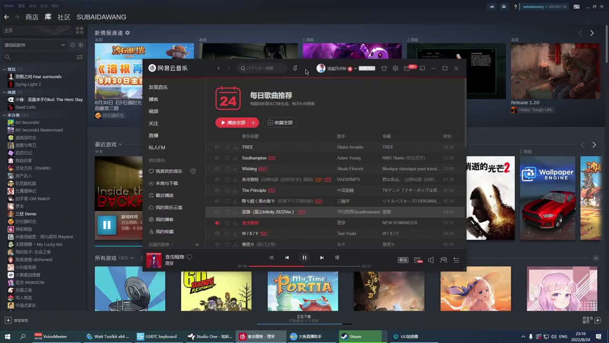Like the song Wishing with its heart icon

click(227, 169)
